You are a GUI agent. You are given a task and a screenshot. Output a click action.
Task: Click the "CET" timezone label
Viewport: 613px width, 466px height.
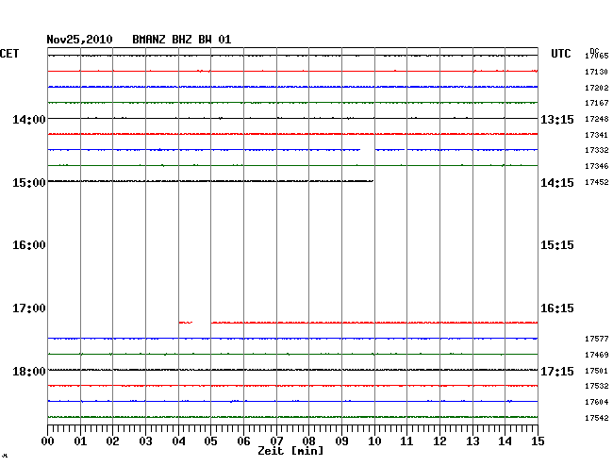tap(9, 54)
